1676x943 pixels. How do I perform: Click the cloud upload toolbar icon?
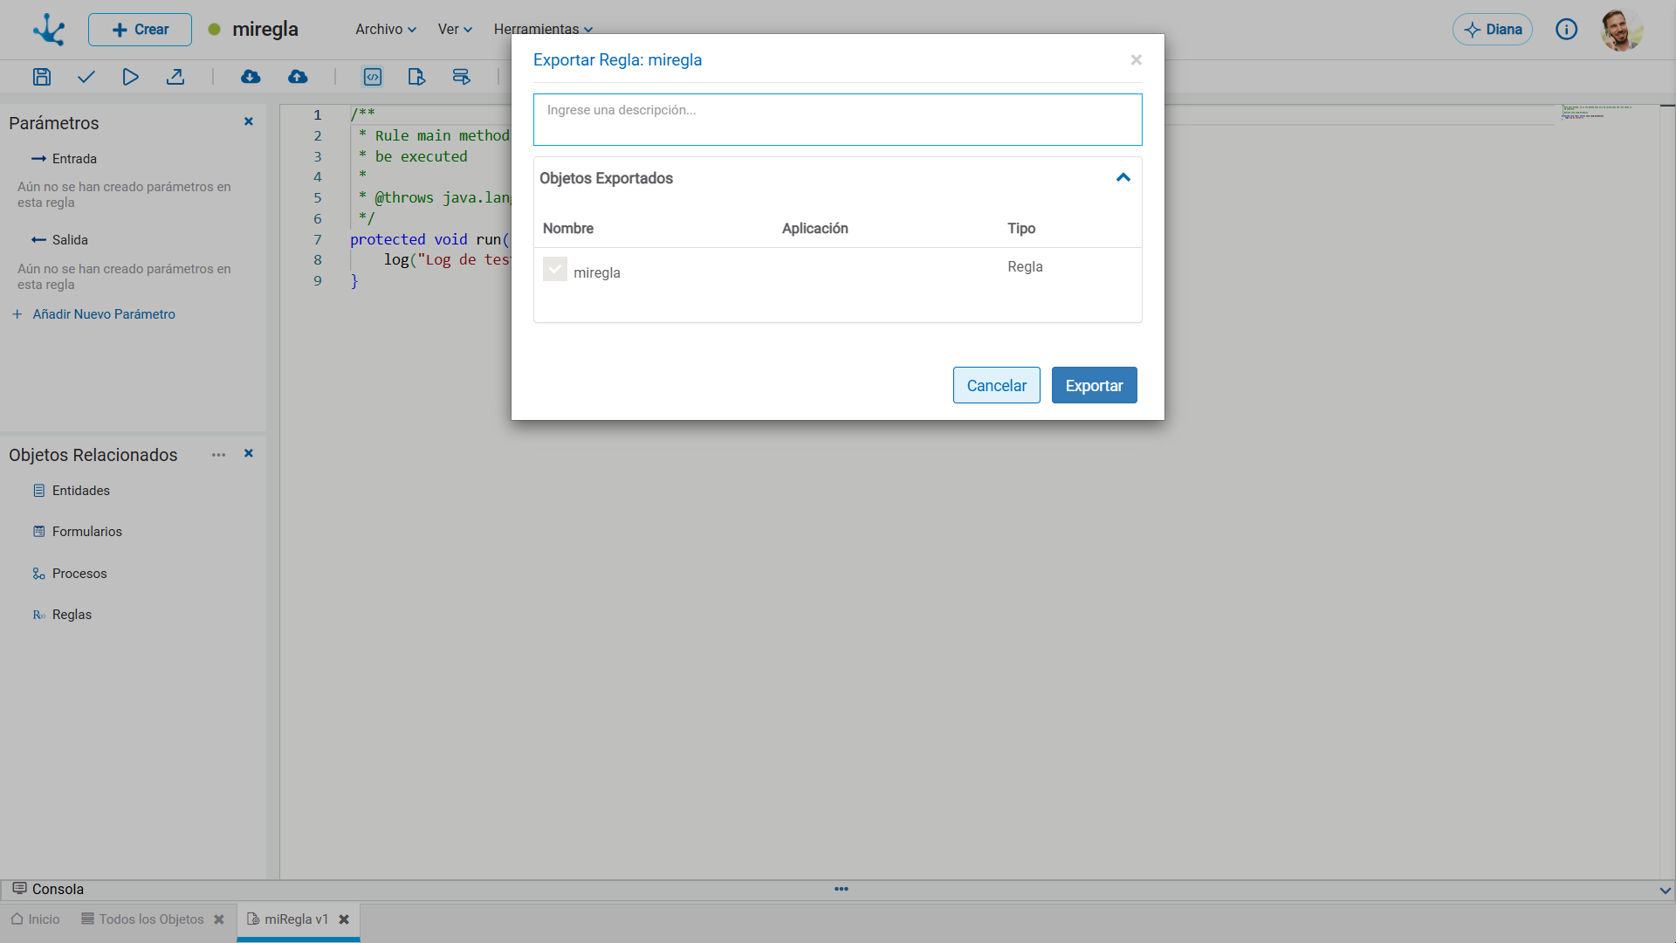point(298,77)
